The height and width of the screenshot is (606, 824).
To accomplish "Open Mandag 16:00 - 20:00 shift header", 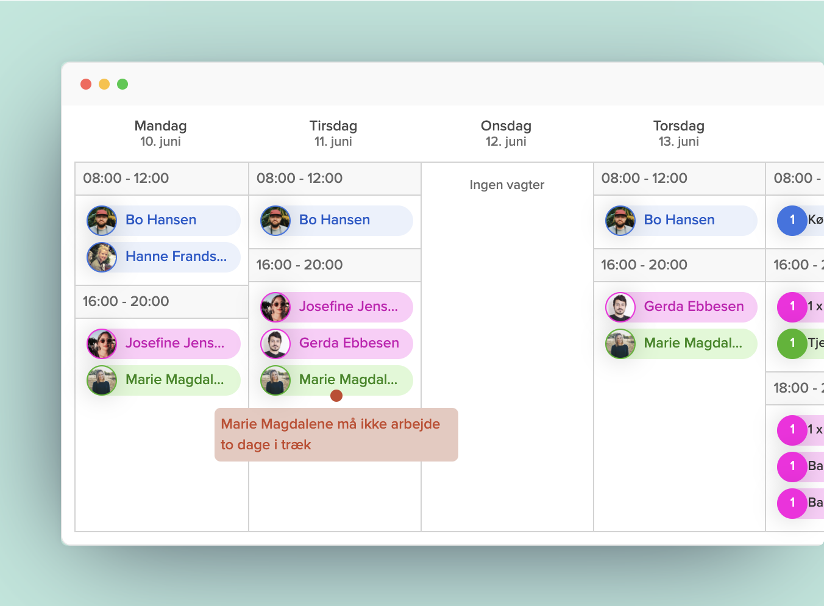I will [x=162, y=302].
